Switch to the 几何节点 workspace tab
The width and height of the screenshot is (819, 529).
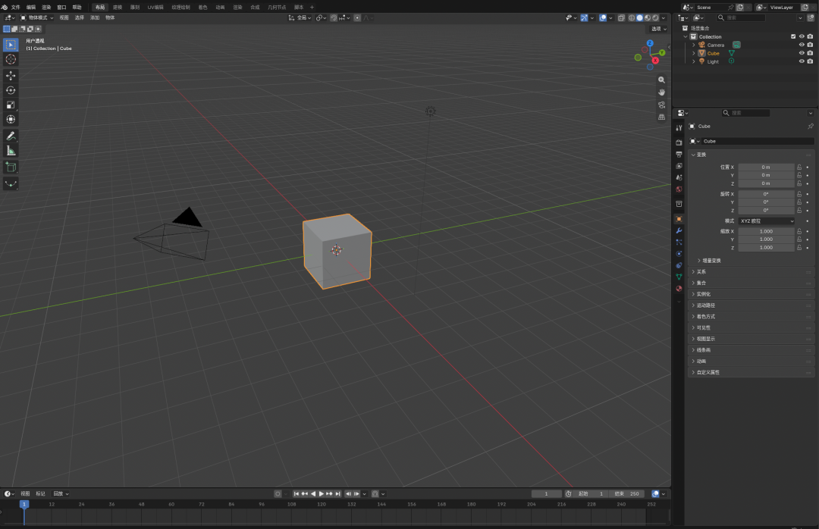tap(277, 8)
